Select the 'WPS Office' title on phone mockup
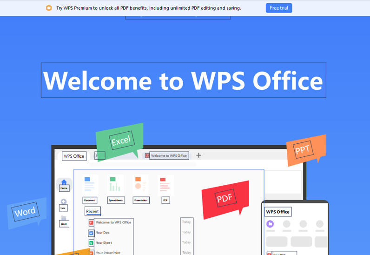The width and height of the screenshot is (370, 255). point(278,212)
